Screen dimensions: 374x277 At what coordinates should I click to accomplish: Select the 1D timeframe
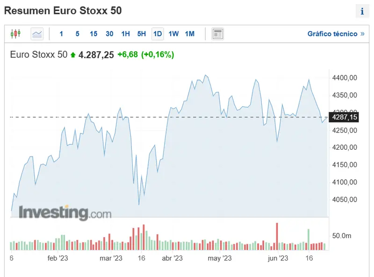click(157, 34)
